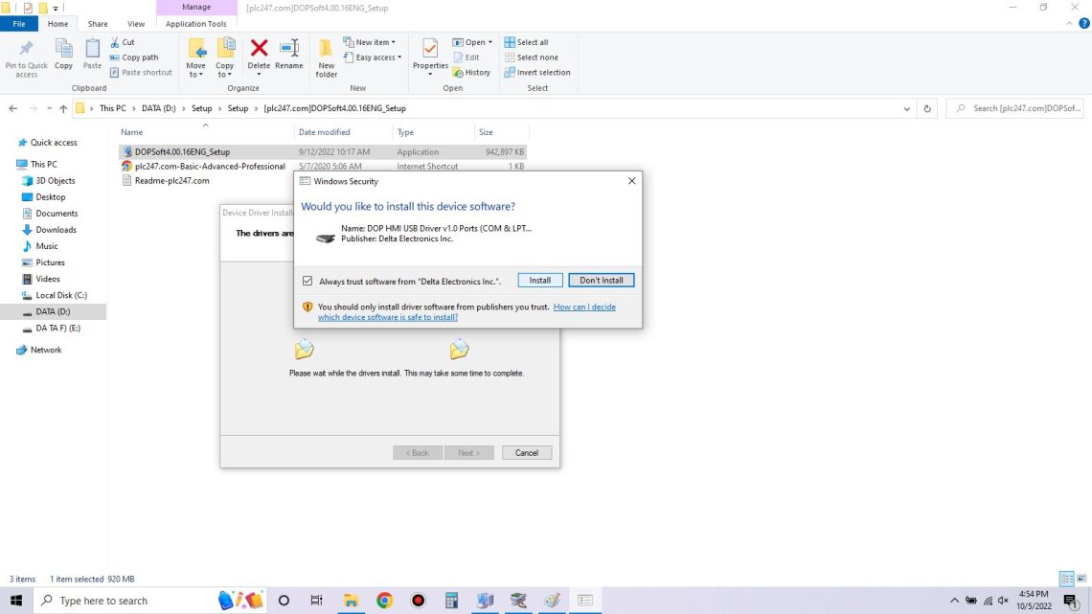
Task: Click Select all in ribbon
Action: pos(527,42)
